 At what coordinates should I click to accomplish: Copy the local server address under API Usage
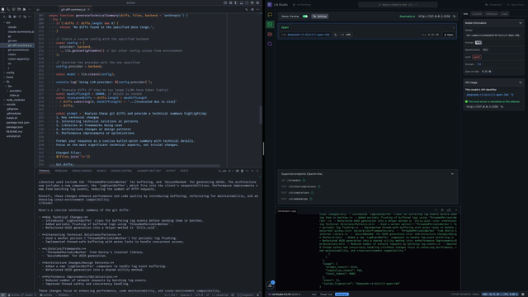point(502,106)
